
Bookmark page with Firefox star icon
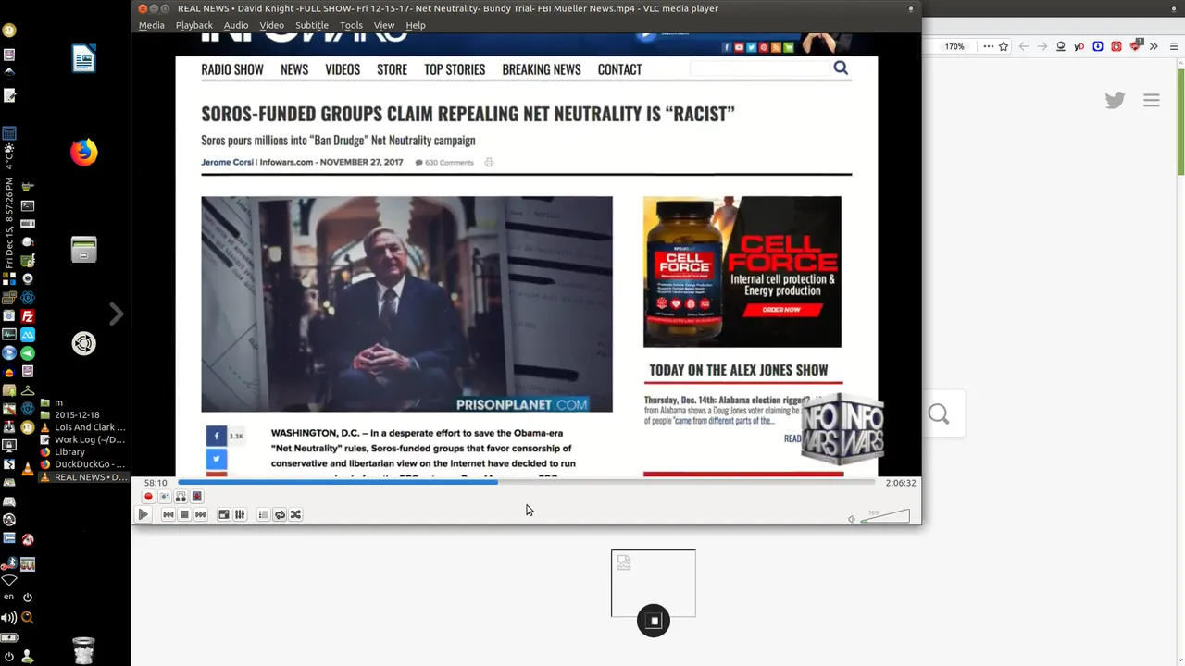[1004, 46]
